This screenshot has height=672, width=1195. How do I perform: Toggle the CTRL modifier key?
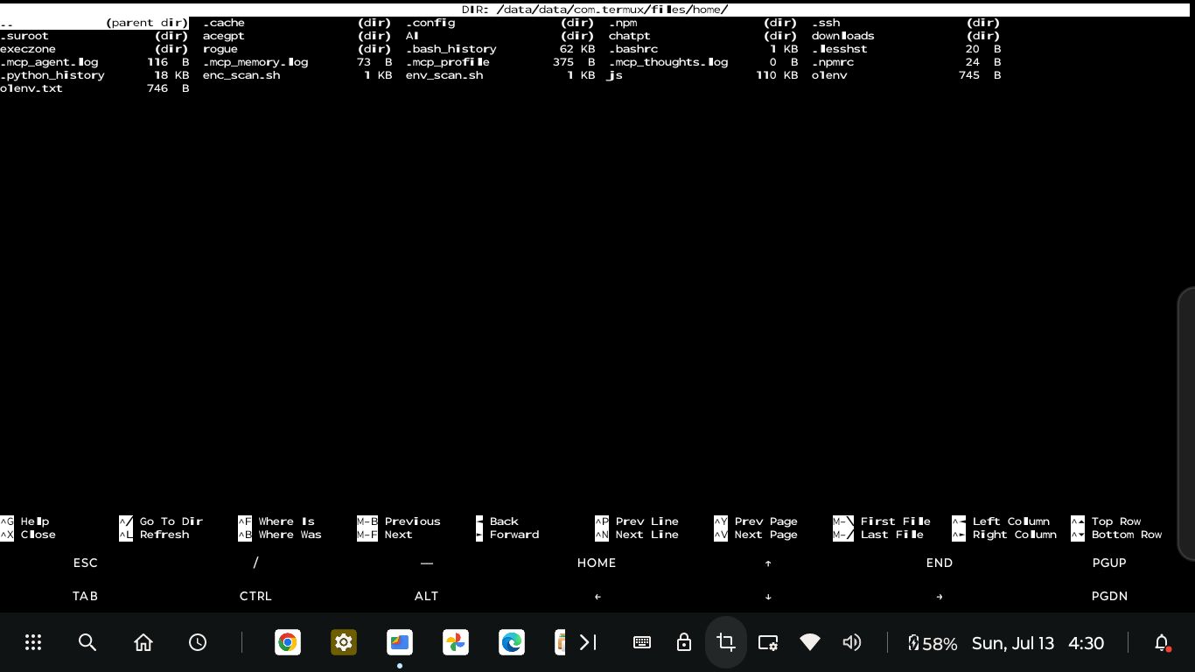(255, 596)
